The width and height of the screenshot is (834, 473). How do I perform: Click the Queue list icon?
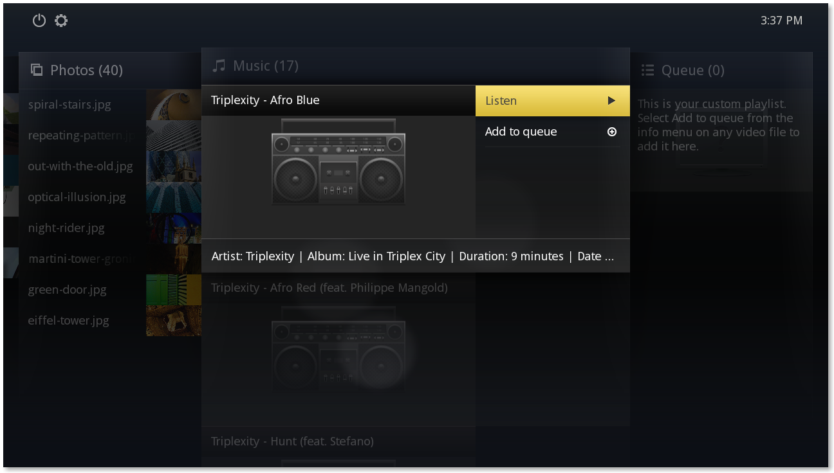click(648, 70)
